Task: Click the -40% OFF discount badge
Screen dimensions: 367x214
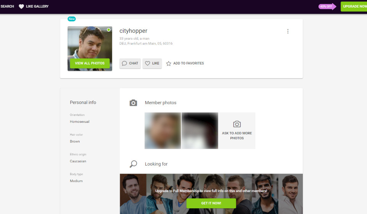Action: [327, 6]
